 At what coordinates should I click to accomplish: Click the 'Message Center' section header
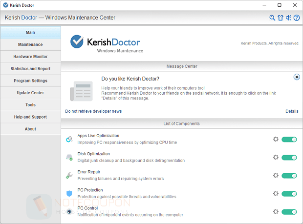(182, 66)
